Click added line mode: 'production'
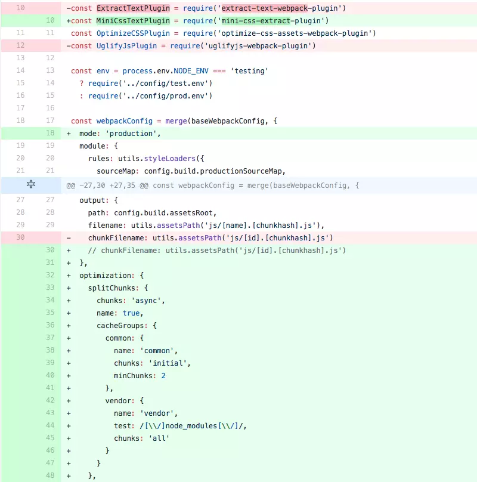This screenshot has height=482, width=477. point(113,134)
